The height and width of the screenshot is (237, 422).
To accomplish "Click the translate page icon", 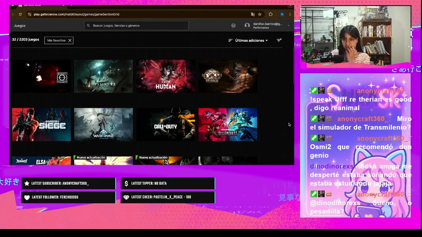I will 253,14.
